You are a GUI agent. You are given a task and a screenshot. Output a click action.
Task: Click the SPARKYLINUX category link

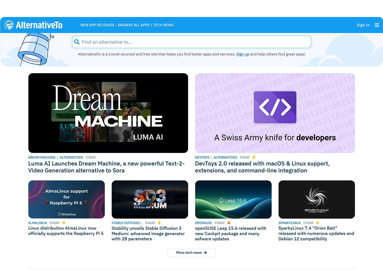289,223
